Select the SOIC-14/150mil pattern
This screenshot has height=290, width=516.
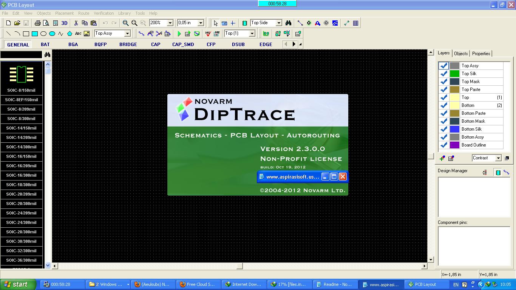21,128
